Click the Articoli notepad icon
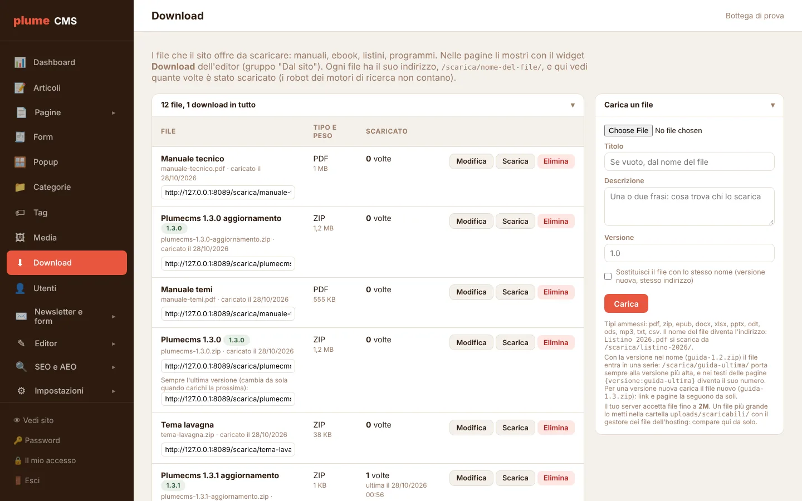This screenshot has height=501, width=802. click(20, 88)
